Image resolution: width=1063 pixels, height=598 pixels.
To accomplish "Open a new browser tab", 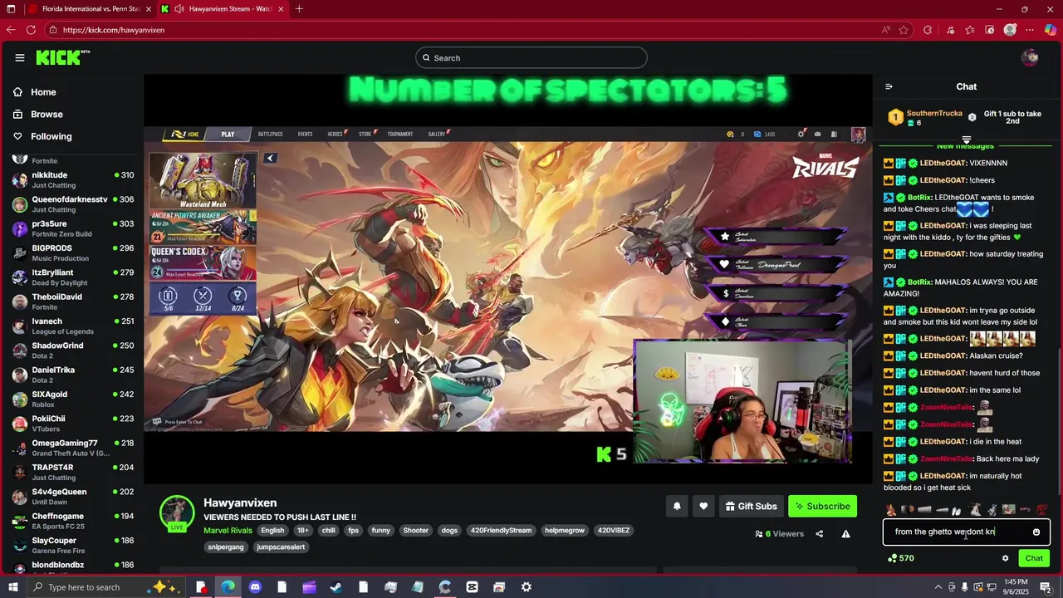I will (299, 9).
